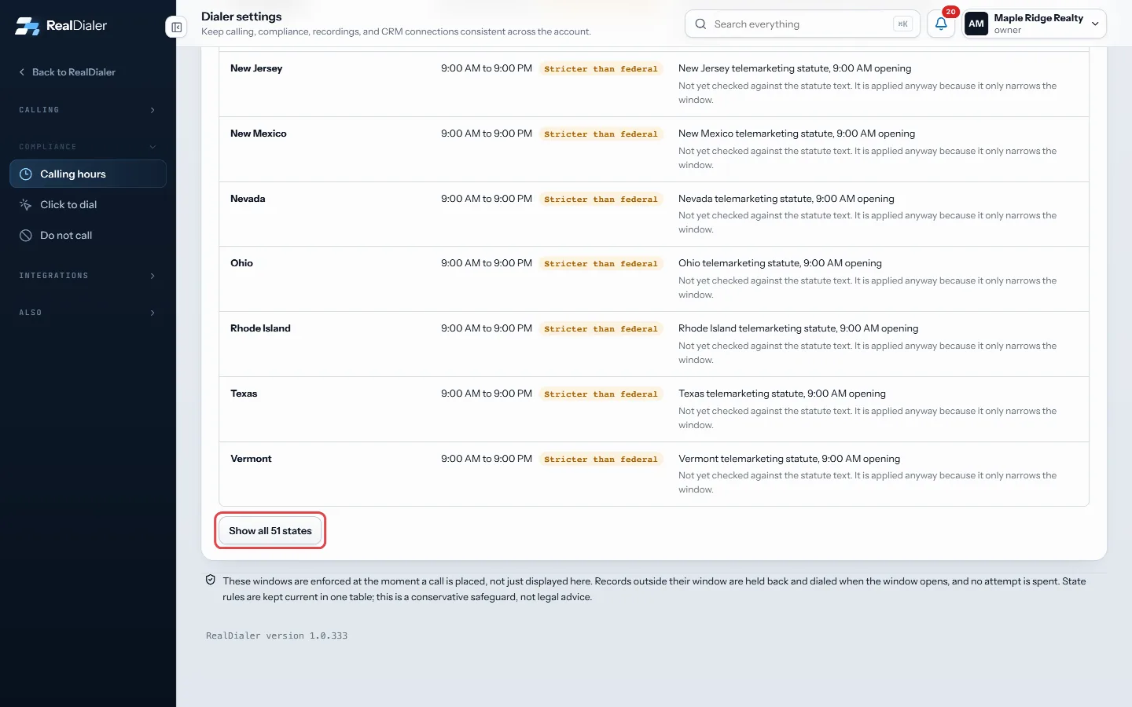The height and width of the screenshot is (707, 1132).
Task: Collapse the Compliance section
Action: (x=88, y=147)
